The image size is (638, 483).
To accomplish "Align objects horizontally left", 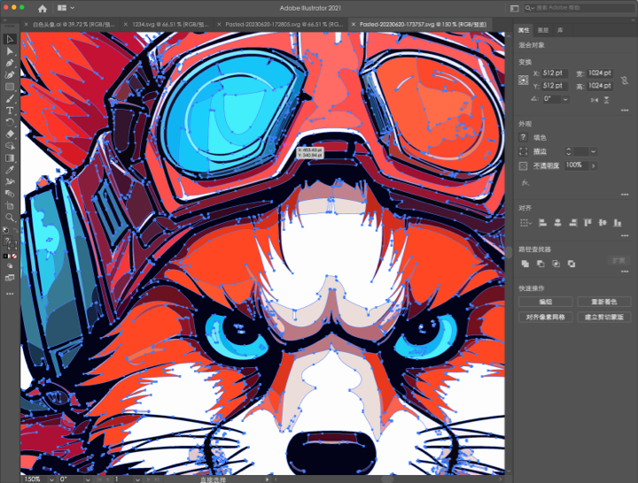I will 542,223.
